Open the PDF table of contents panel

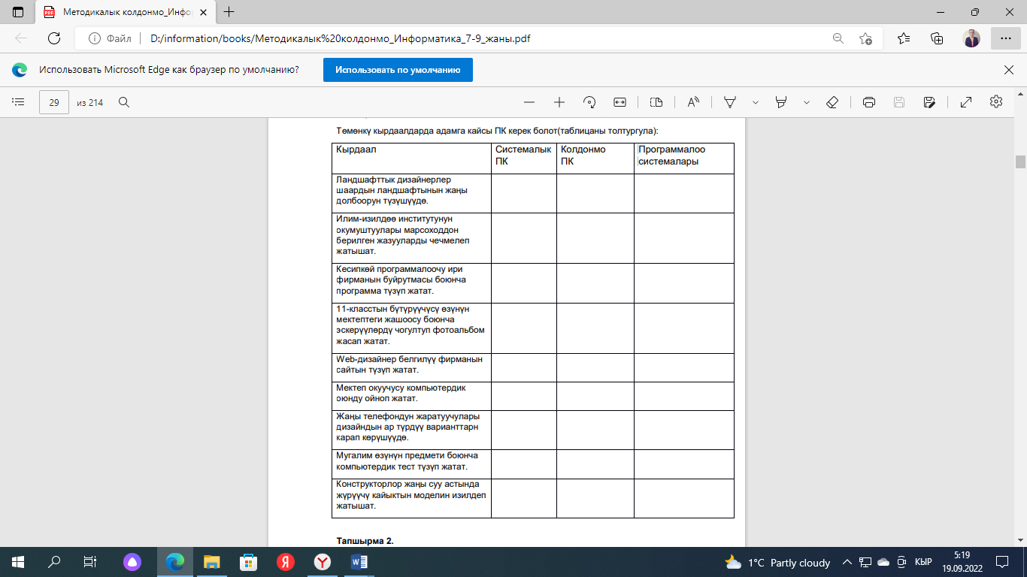18,102
